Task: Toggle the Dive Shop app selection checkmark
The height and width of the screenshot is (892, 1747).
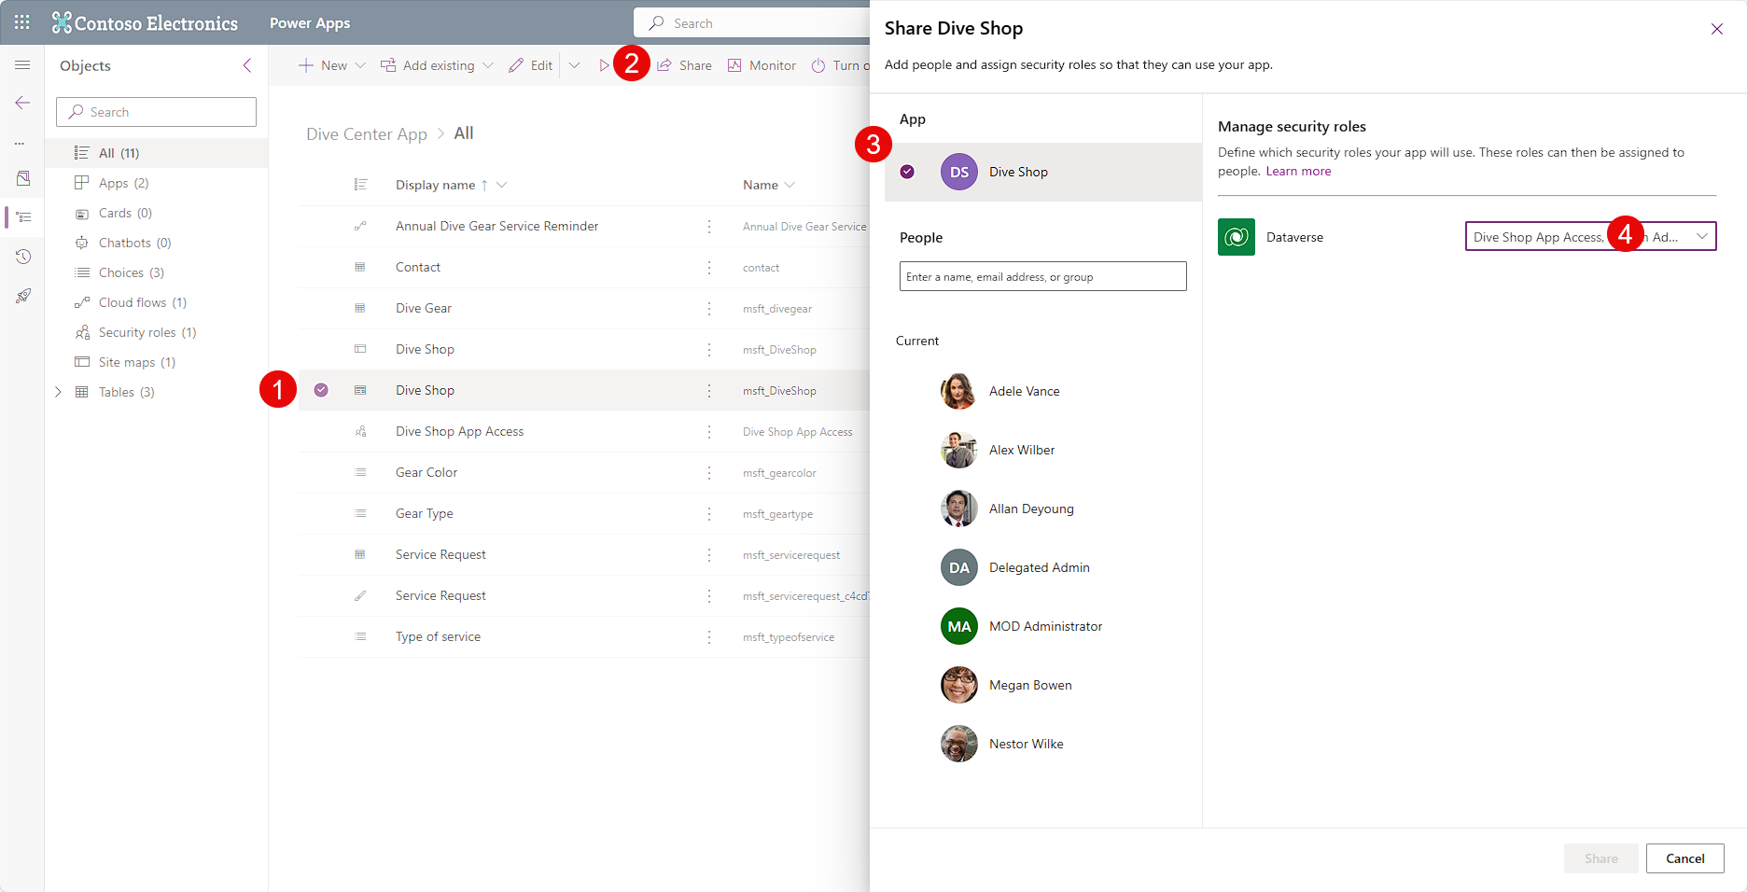Action: coord(907,172)
